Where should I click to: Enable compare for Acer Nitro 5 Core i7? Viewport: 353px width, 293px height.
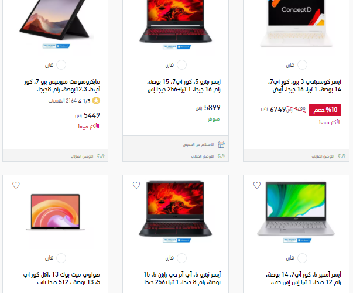181,65
